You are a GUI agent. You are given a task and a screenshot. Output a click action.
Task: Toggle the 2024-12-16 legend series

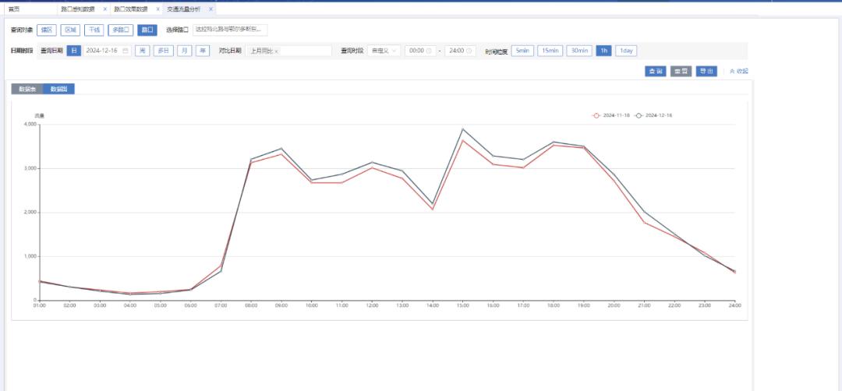[x=653, y=115]
